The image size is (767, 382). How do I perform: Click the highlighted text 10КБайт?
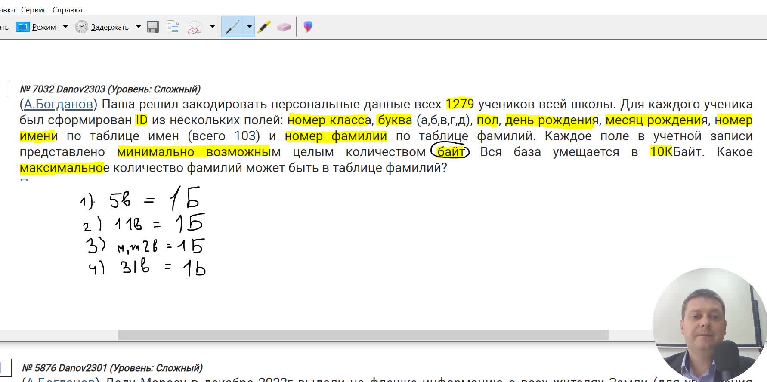677,152
